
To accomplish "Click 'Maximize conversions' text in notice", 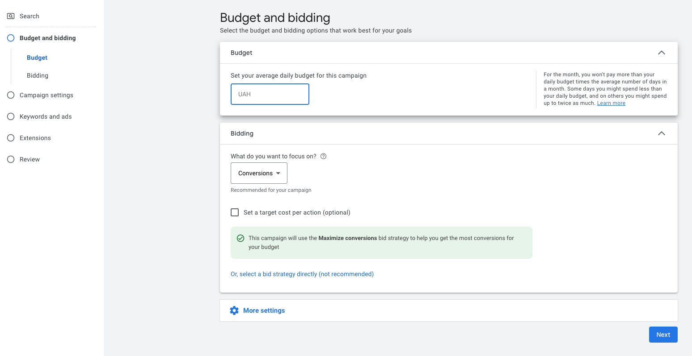I will click(348, 238).
